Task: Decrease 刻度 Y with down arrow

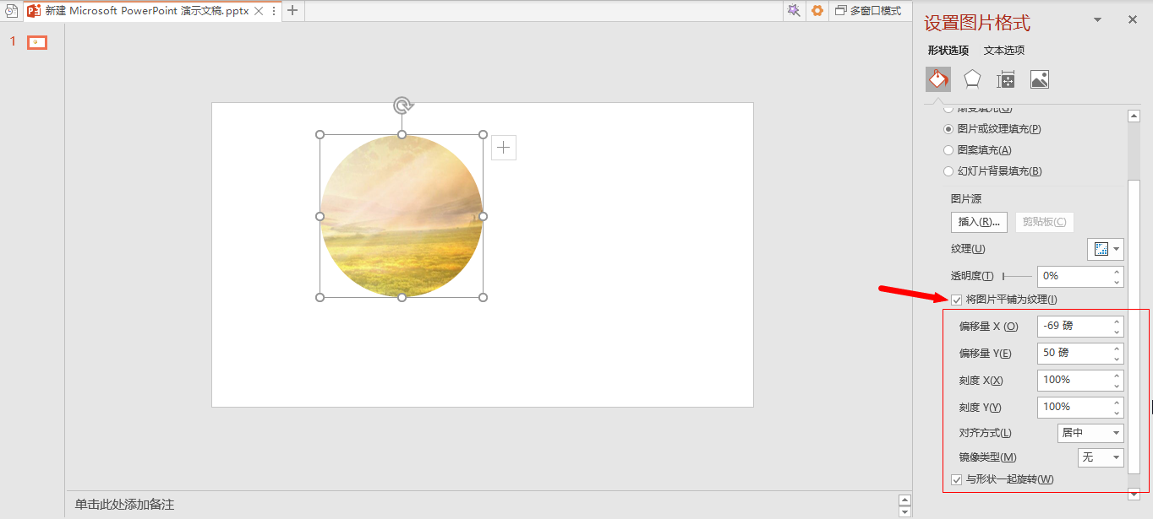Action: pos(1117,413)
